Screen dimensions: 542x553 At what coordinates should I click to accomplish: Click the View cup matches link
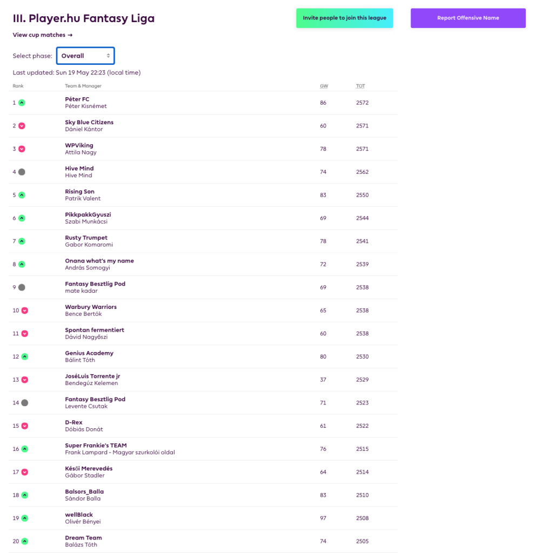click(42, 35)
